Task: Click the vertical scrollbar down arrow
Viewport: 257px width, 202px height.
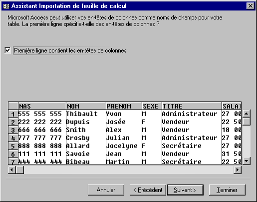Action: (247, 161)
